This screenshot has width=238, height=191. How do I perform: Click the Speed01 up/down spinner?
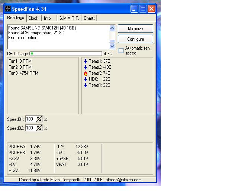[39, 119]
